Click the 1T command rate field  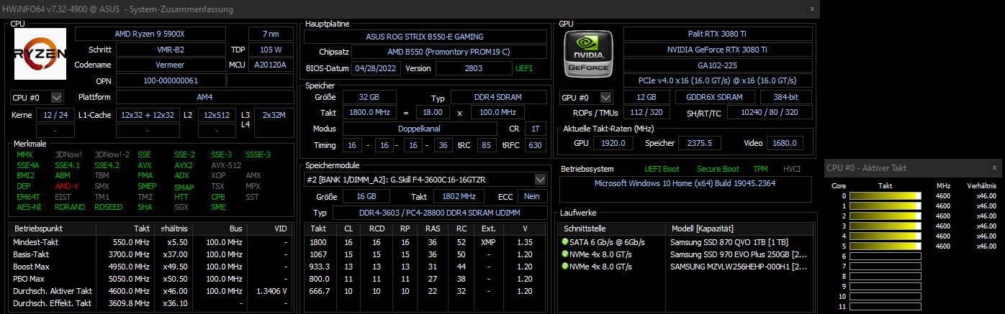pos(535,129)
